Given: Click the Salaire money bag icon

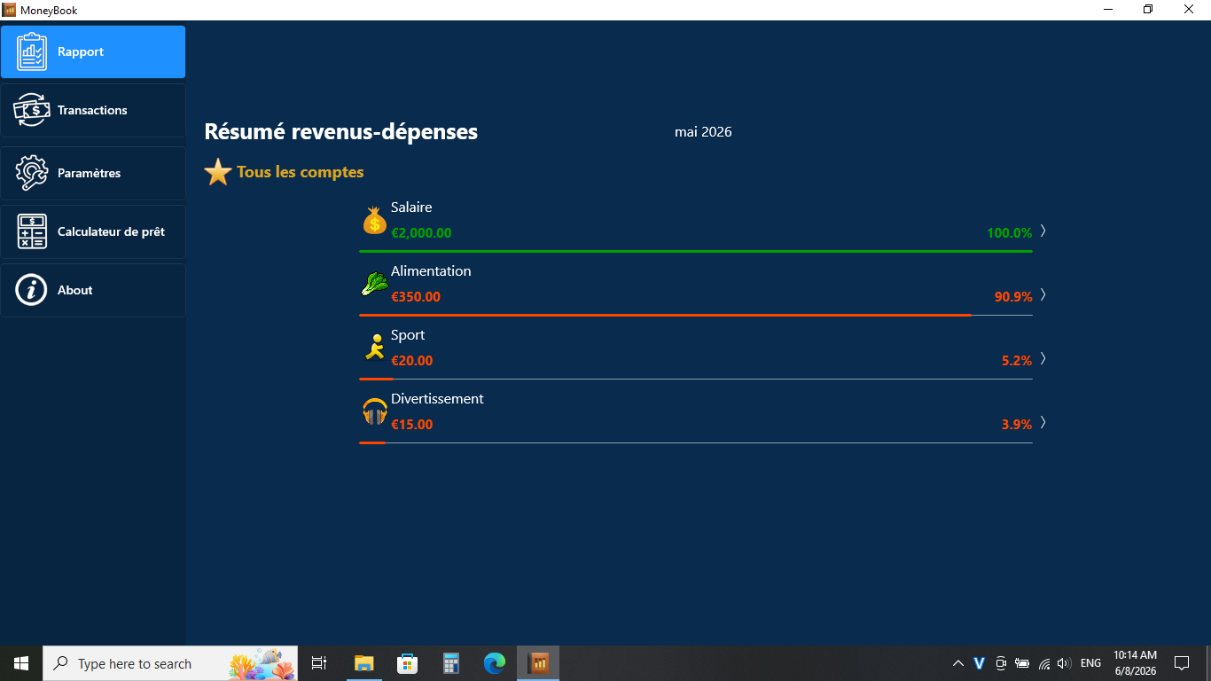Looking at the screenshot, I should click(x=375, y=220).
